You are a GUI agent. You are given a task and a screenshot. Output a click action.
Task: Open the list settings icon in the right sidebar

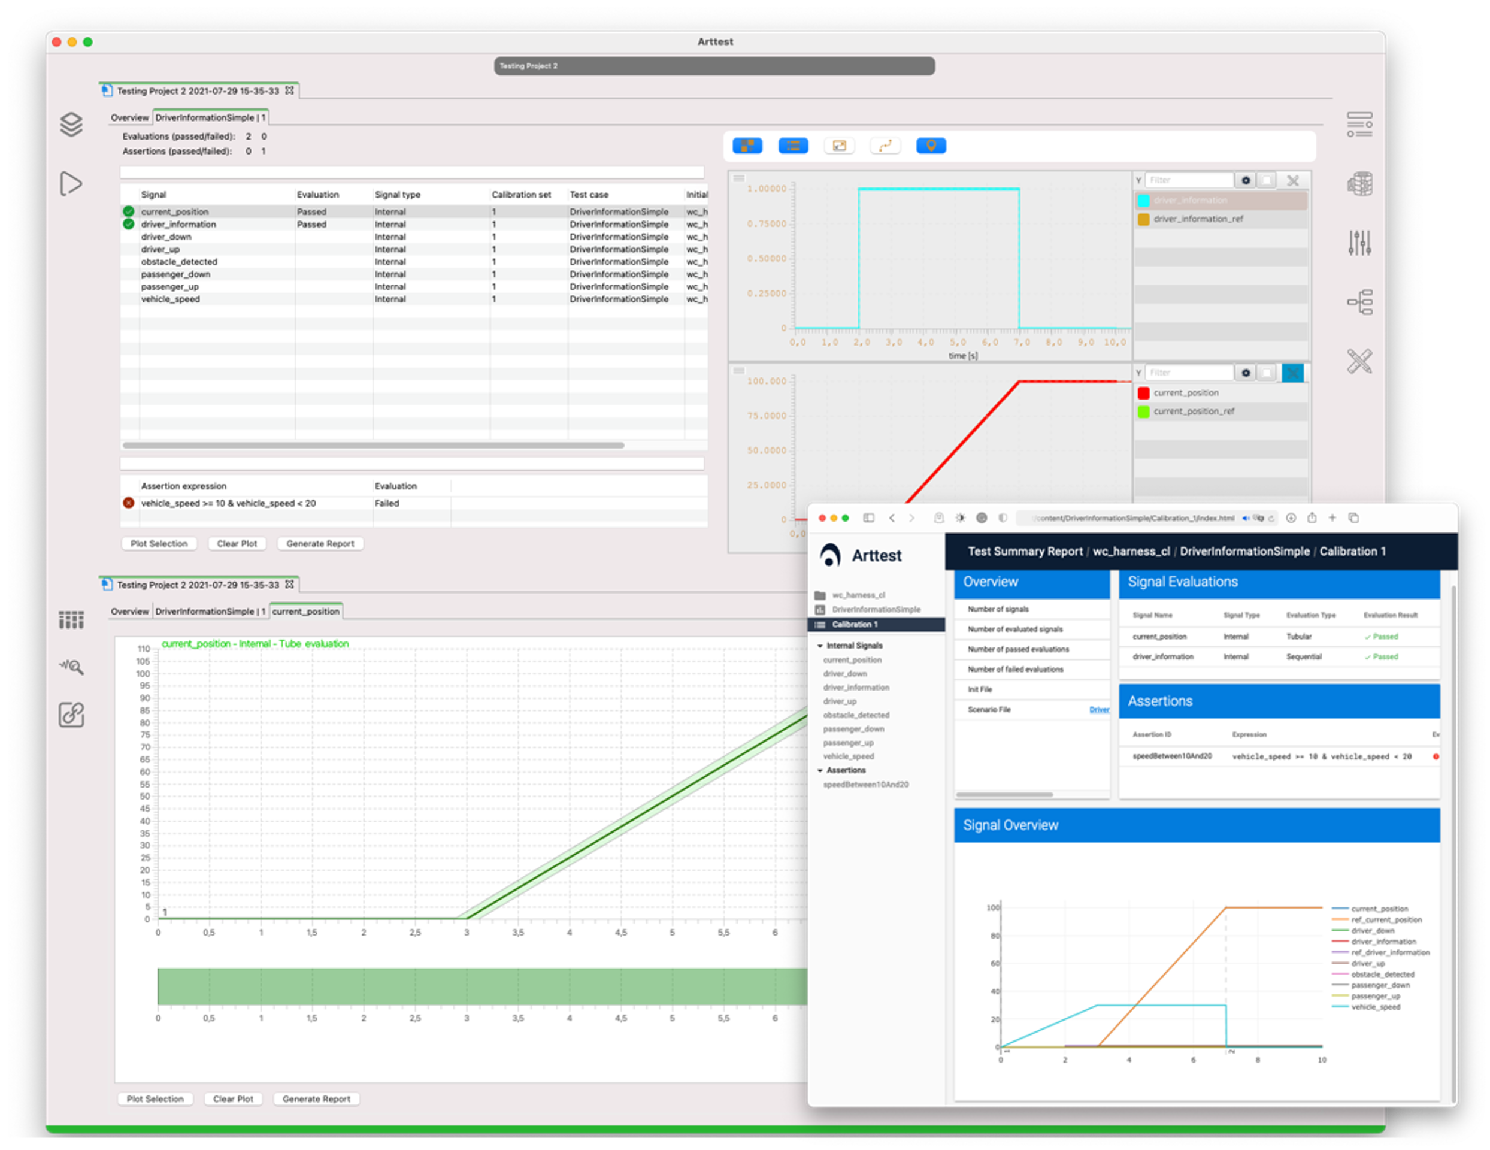click(1359, 124)
